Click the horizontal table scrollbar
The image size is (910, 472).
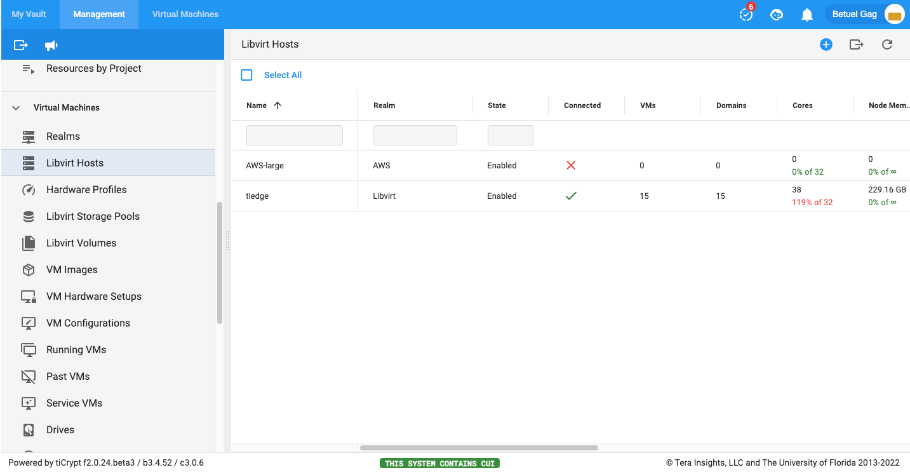click(x=479, y=448)
